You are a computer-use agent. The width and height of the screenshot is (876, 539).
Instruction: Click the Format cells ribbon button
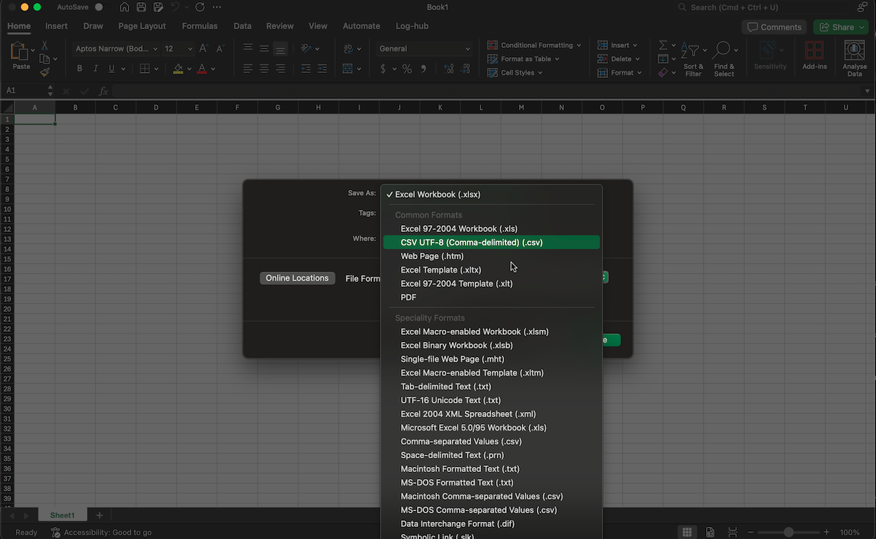coord(619,73)
